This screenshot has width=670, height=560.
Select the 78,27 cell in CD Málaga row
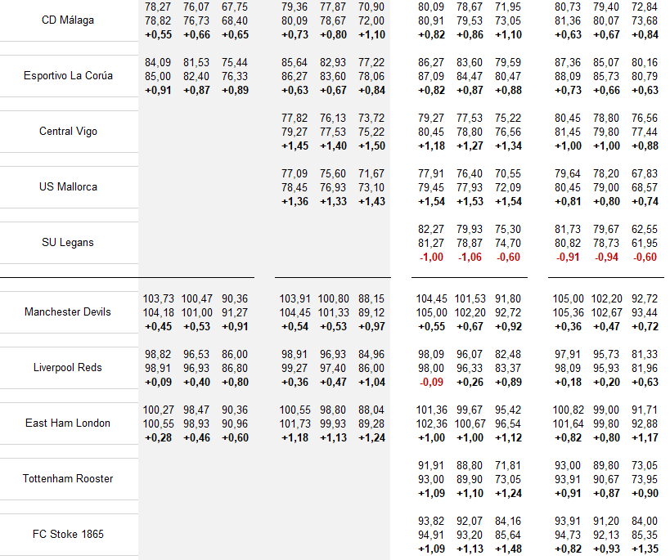[x=158, y=7]
